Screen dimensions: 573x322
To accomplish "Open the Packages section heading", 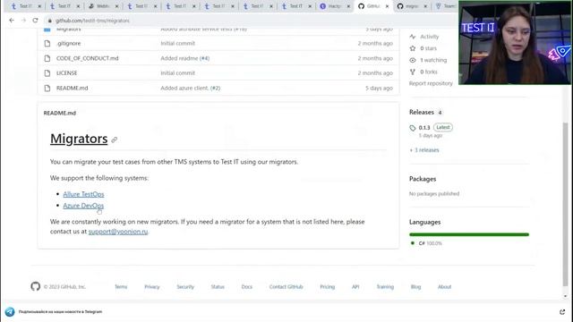I will [x=423, y=179].
